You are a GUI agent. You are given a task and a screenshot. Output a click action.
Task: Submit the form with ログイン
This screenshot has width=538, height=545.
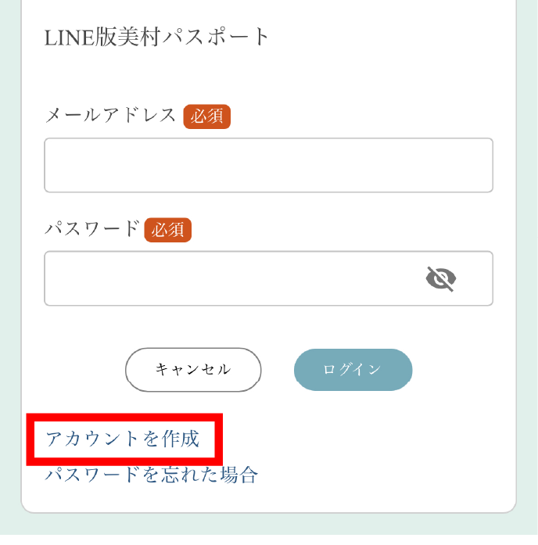click(x=353, y=370)
